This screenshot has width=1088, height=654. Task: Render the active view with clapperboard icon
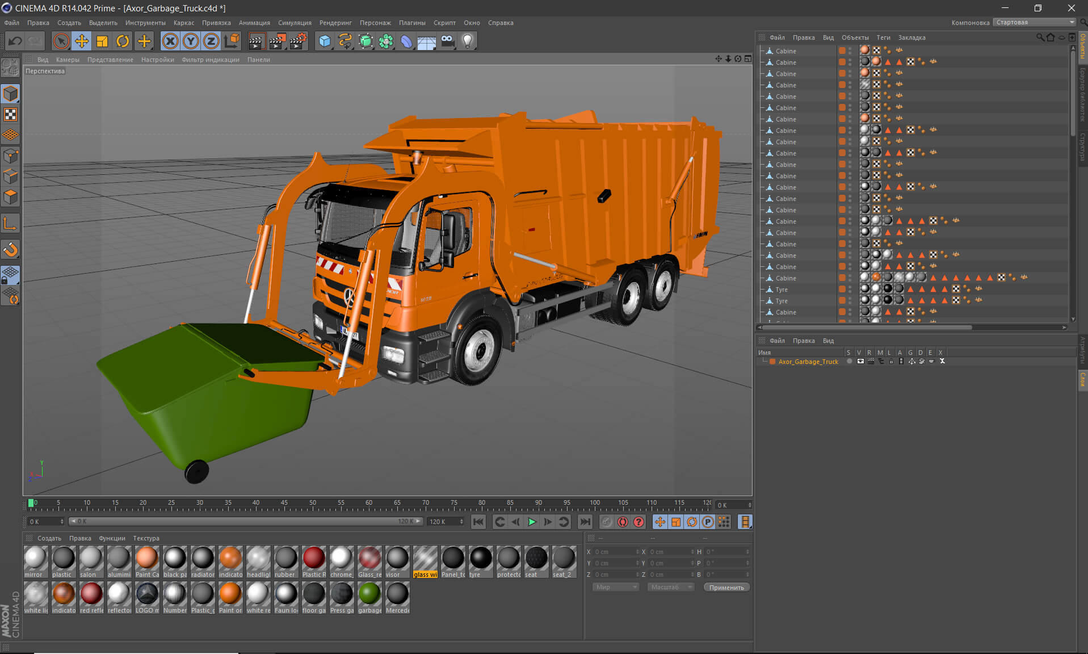pos(257,41)
